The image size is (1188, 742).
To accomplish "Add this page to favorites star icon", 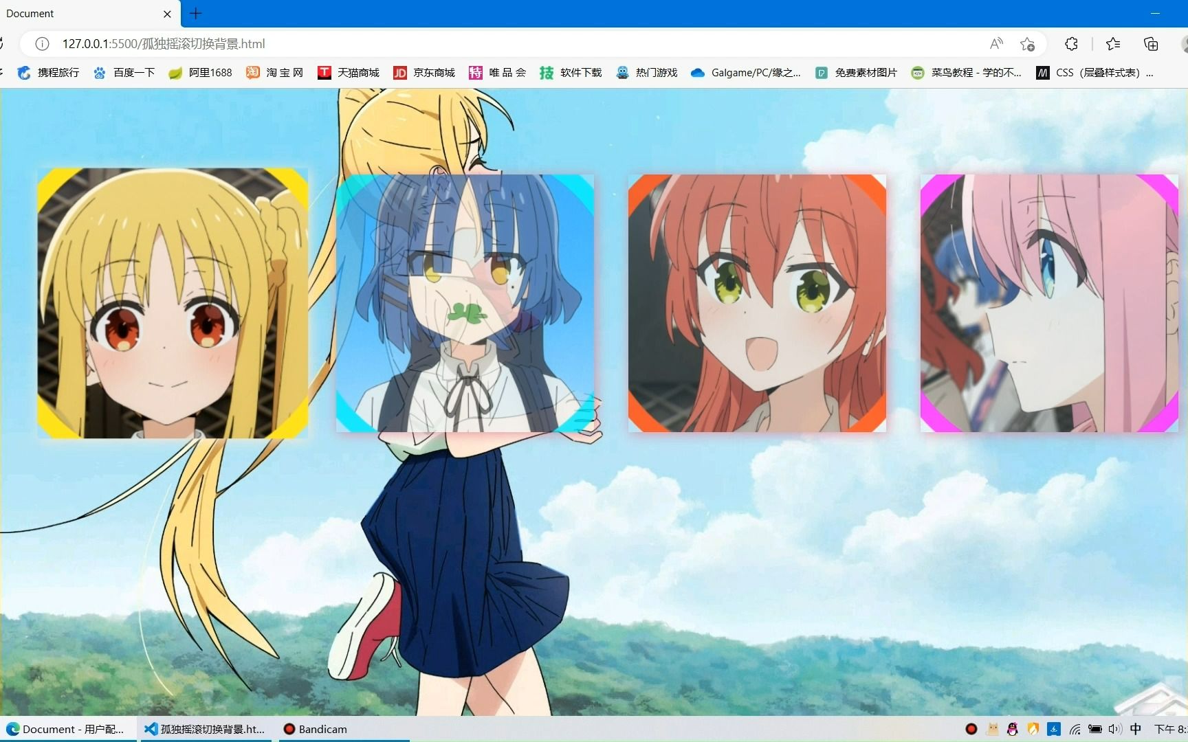I will (1028, 44).
